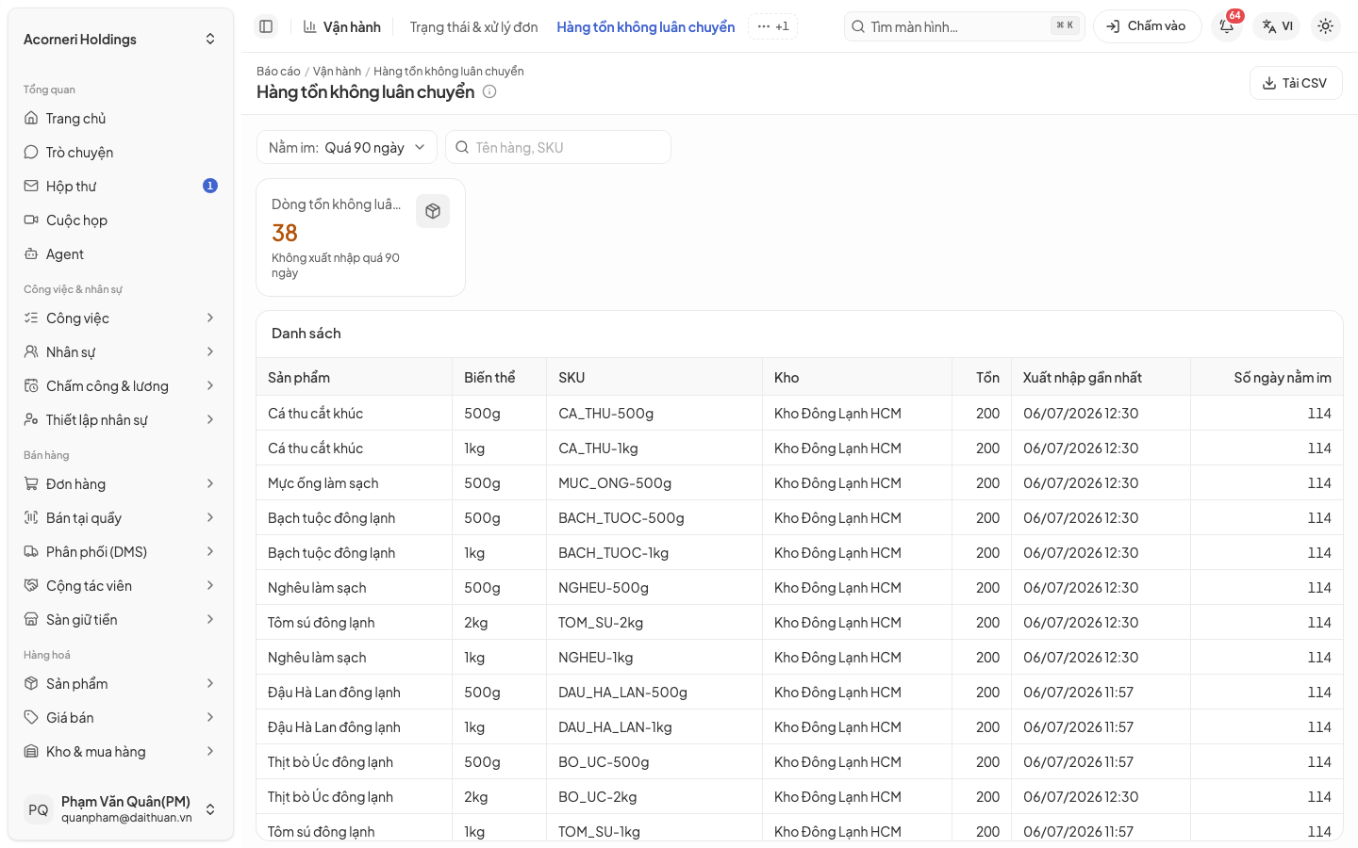Show more tabs with +1 button
The image size is (1358, 848).
pos(773,26)
